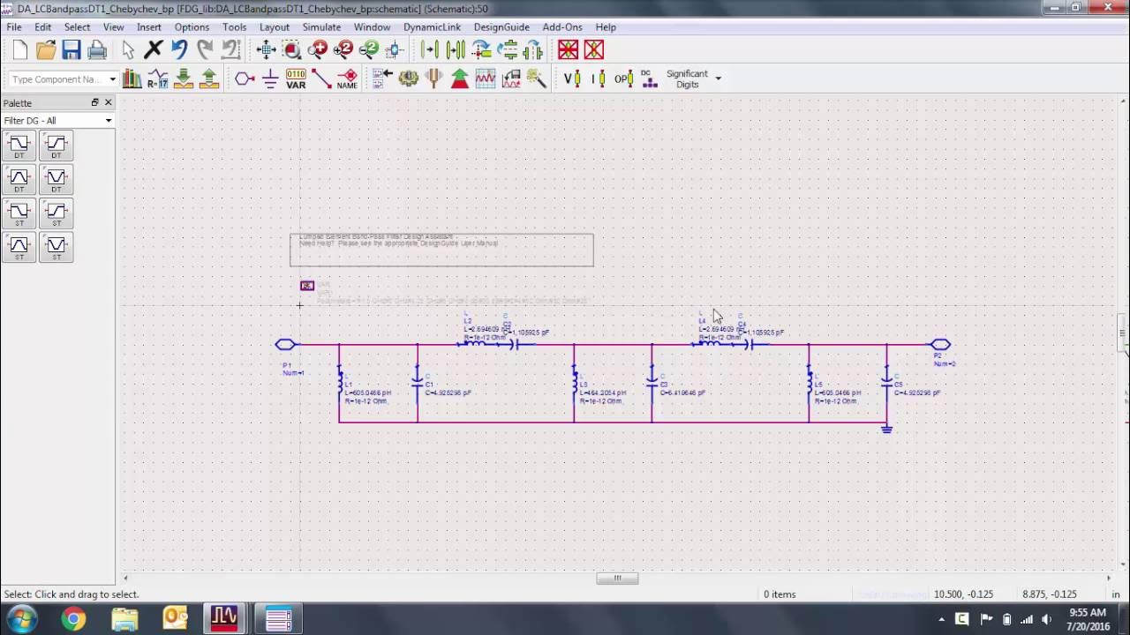The image size is (1130, 635).
Task: Open the tuning fork Tune tool
Action: tap(433, 78)
